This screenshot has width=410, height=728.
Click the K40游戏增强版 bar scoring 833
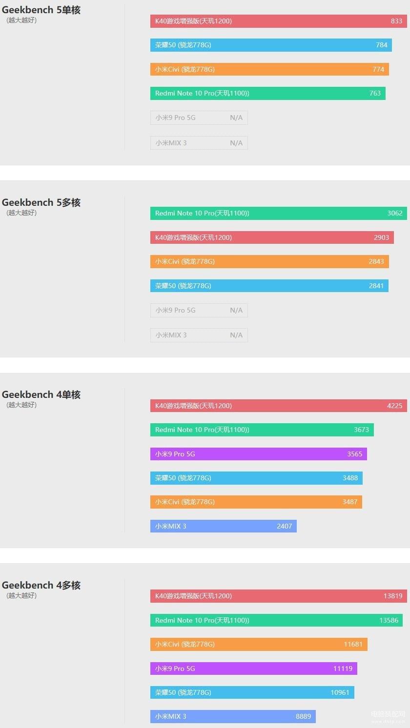pos(278,21)
